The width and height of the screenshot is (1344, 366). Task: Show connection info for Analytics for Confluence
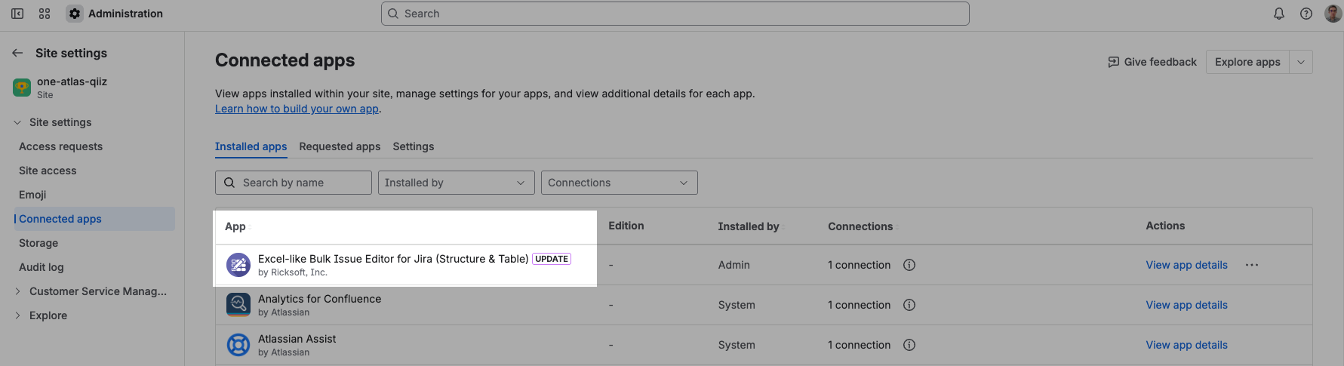[909, 305]
